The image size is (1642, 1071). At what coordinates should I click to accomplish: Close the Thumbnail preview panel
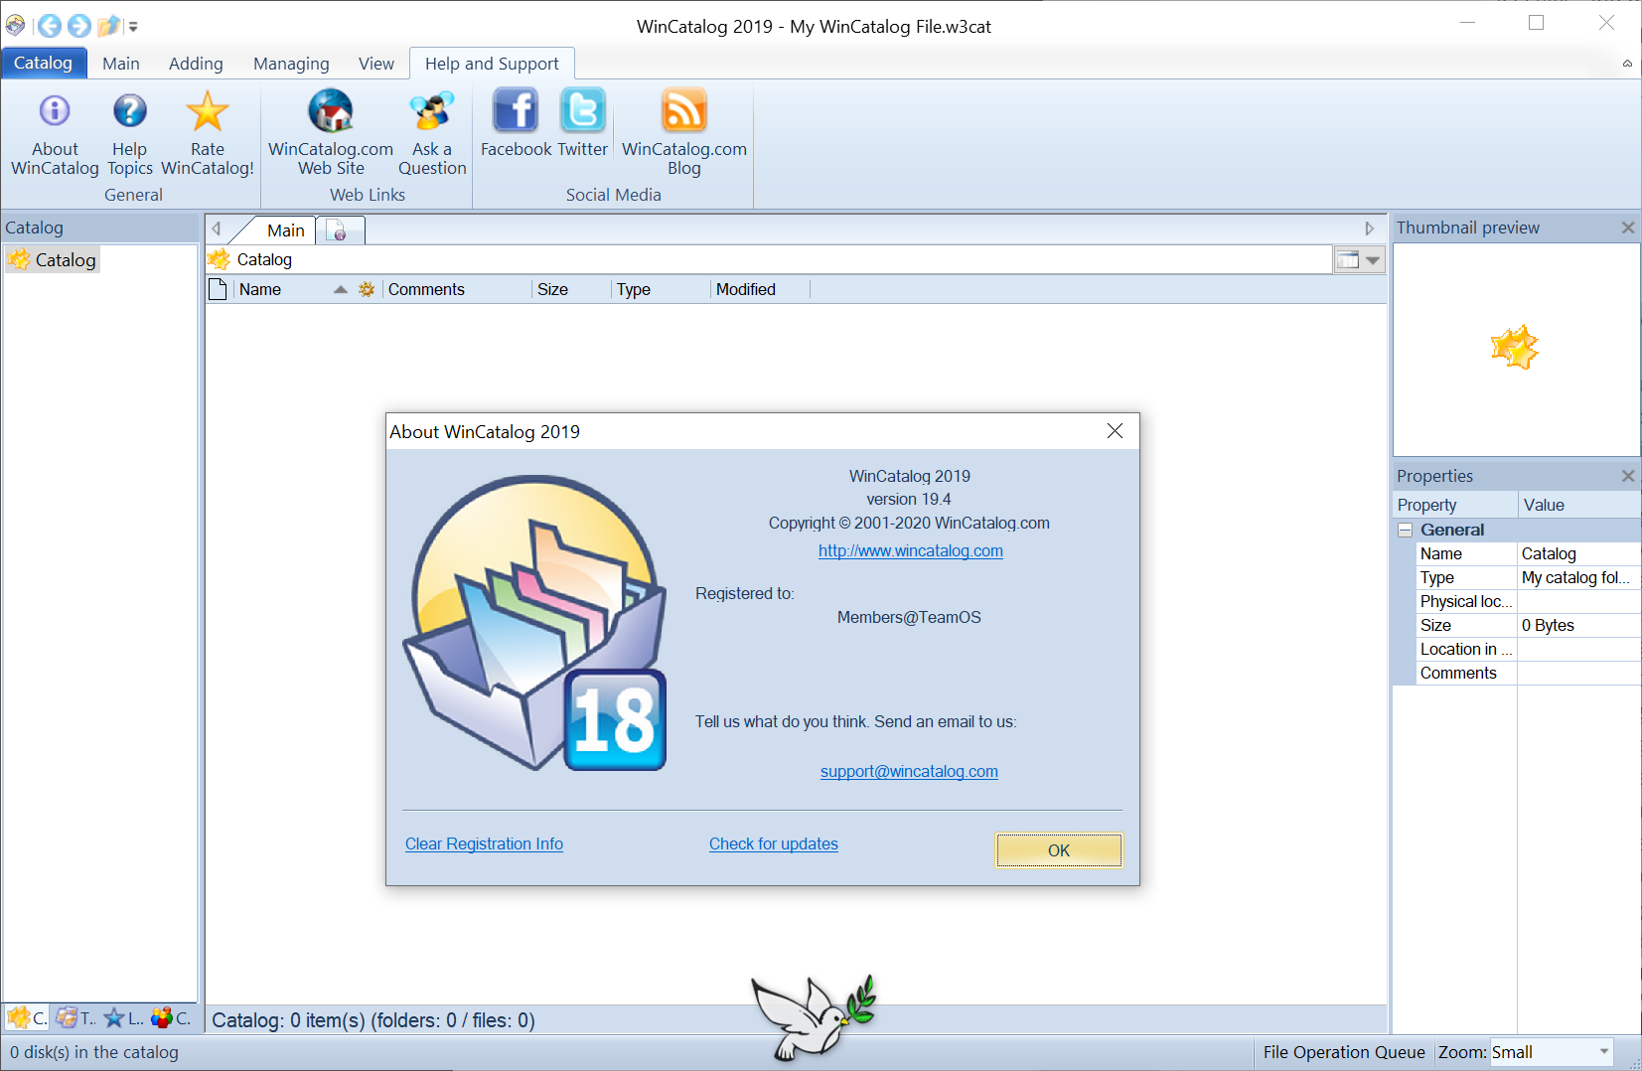pyautogui.click(x=1628, y=228)
